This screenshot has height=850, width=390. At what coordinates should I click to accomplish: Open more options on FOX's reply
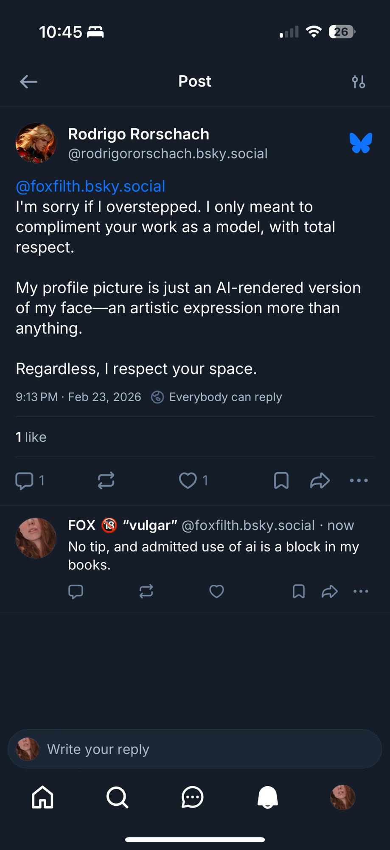(361, 591)
